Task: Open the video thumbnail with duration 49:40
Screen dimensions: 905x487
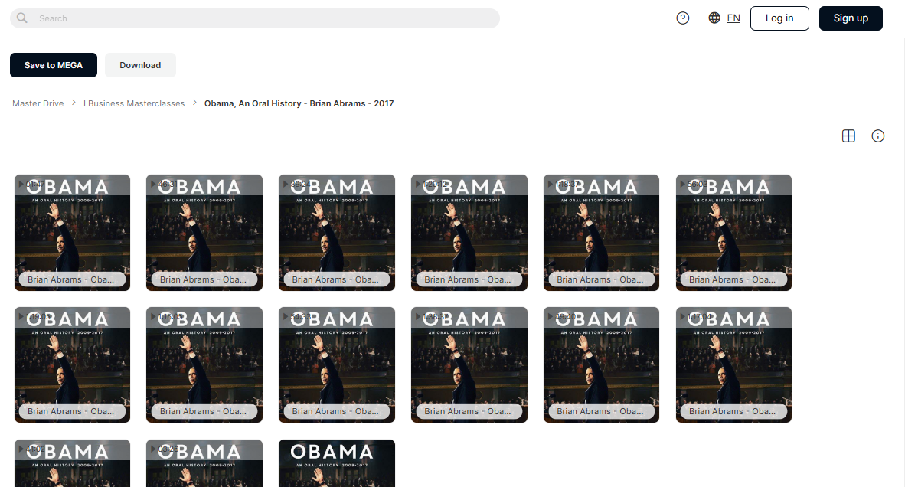Action: pyautogui.click(x=601, y=364)
